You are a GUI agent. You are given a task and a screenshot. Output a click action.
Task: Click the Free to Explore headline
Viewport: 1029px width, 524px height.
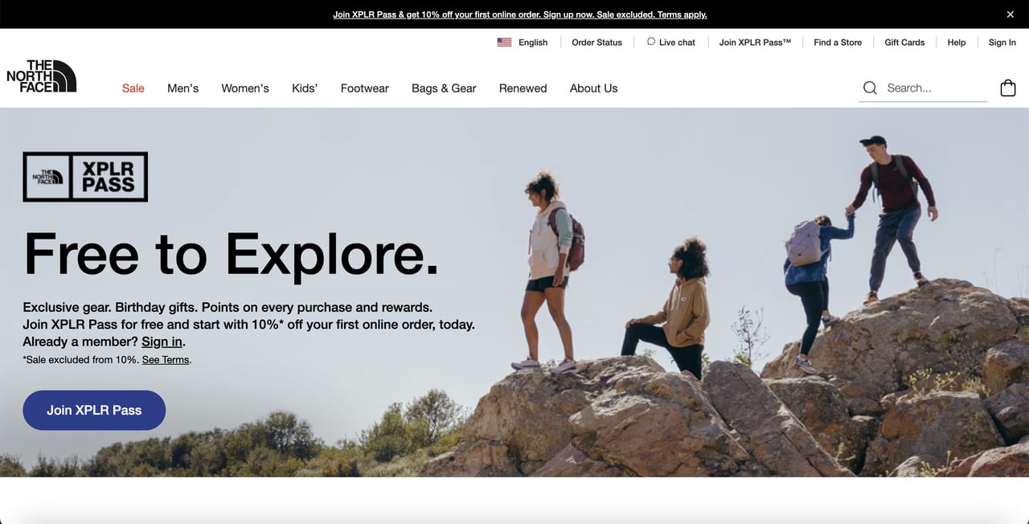point(232,255)
